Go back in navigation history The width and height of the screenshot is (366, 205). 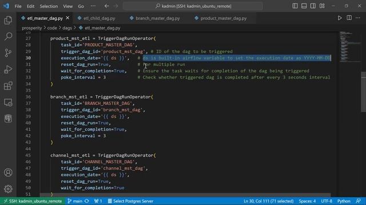(107, 6)
